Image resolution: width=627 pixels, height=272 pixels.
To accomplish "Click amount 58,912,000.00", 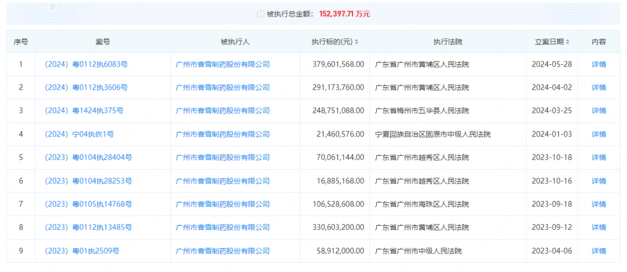I will tap(341, 251).
